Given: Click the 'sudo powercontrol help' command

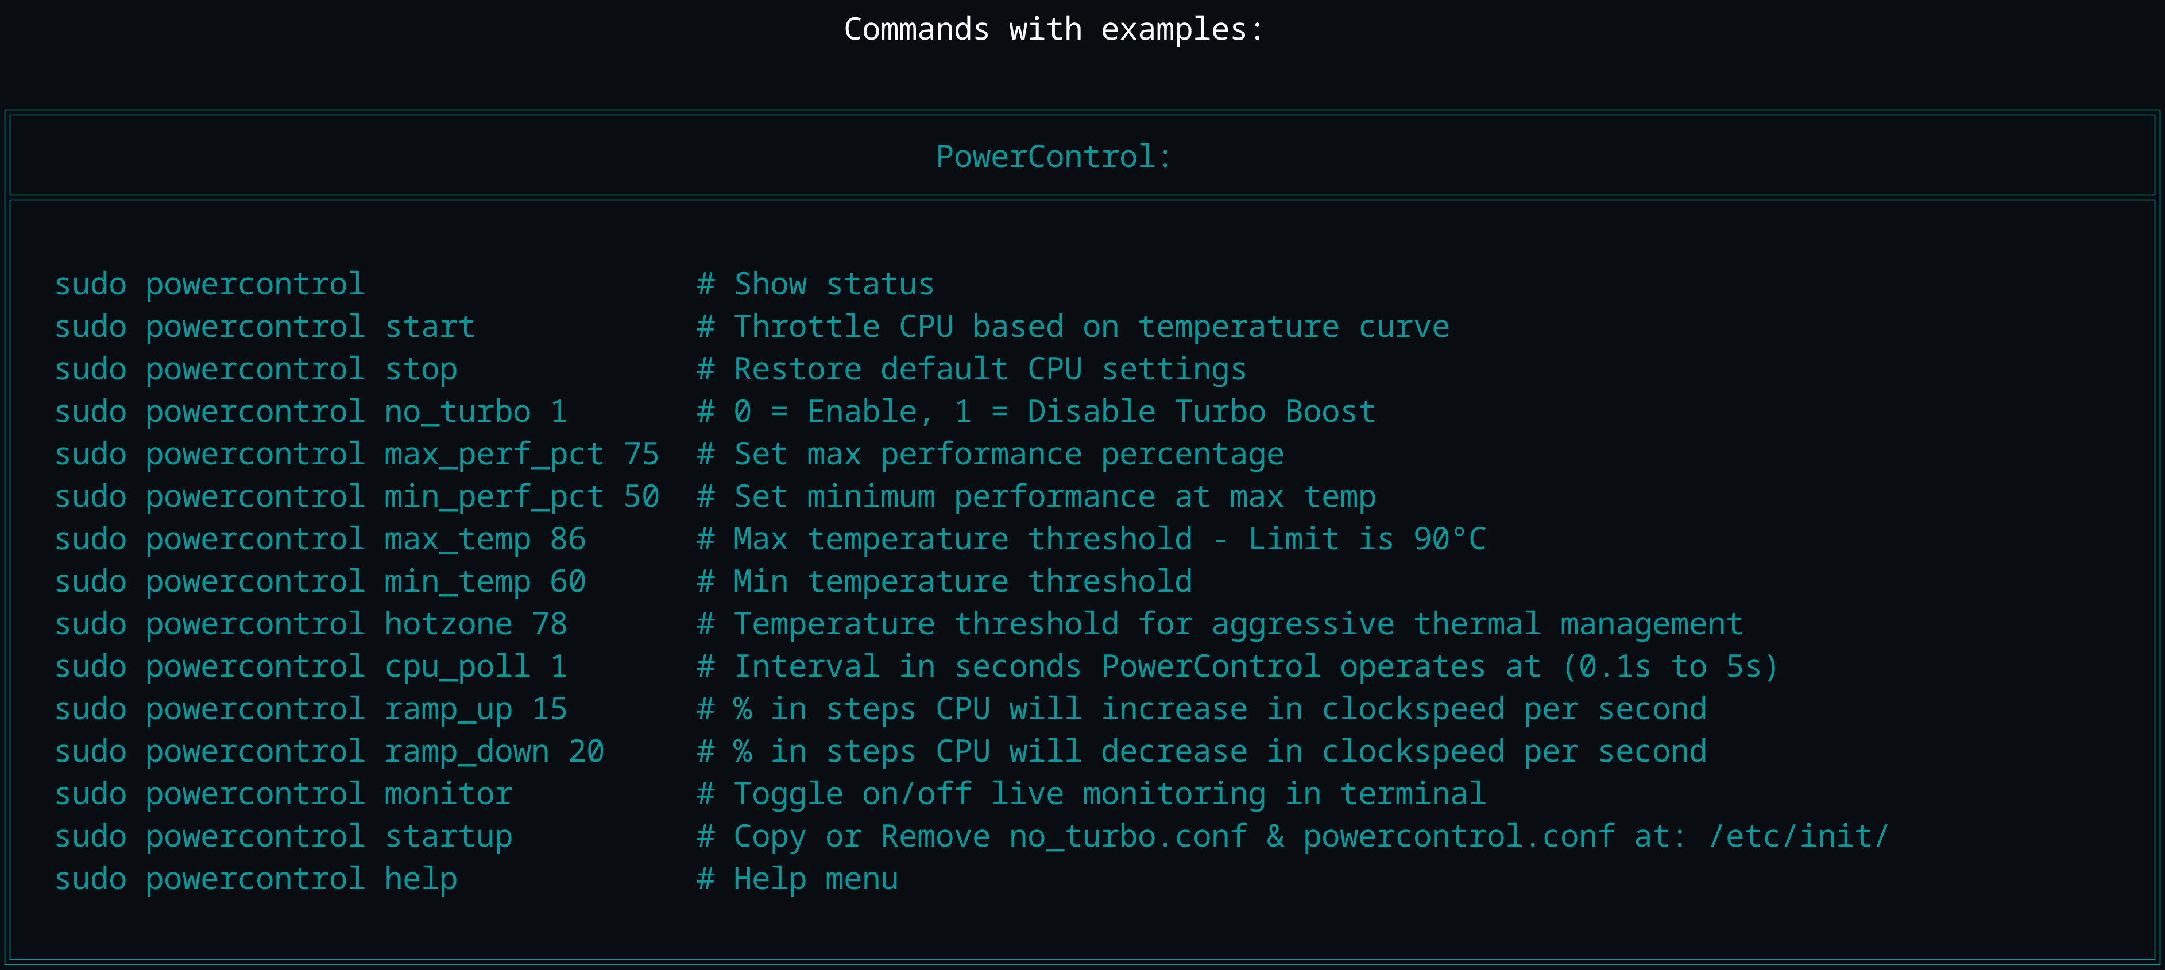Looking at the screenshot, I should (x=256, y=879).
